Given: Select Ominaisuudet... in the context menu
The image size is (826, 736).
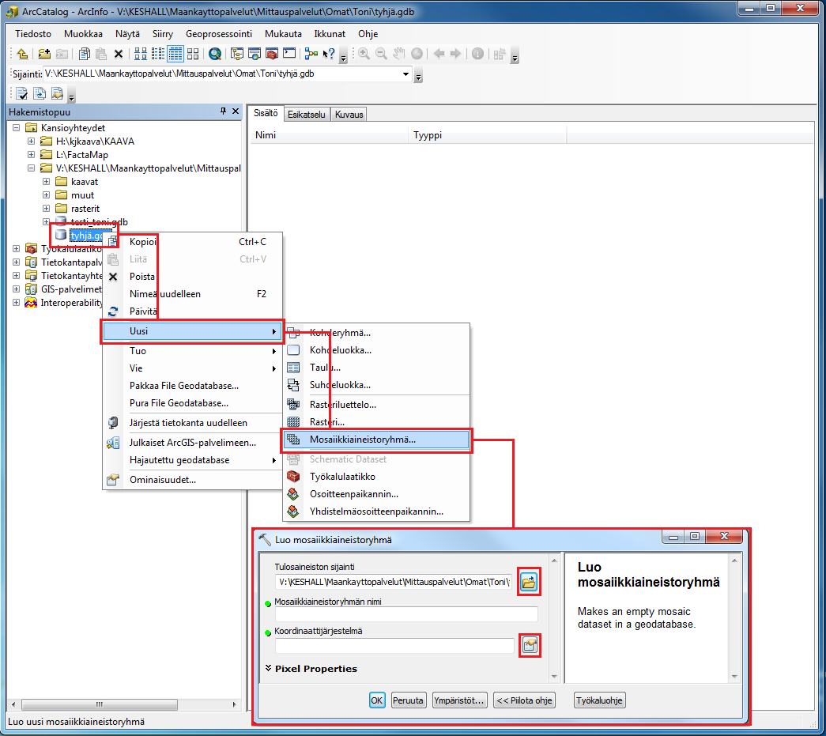Looking at the screenshot, I should coord(192,480).
